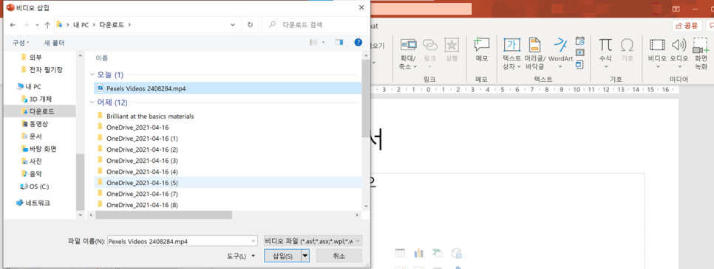Open the 삽입(S) button's dropdown arrow
This screenshot has height=269, width=714.
click(305, 256)
